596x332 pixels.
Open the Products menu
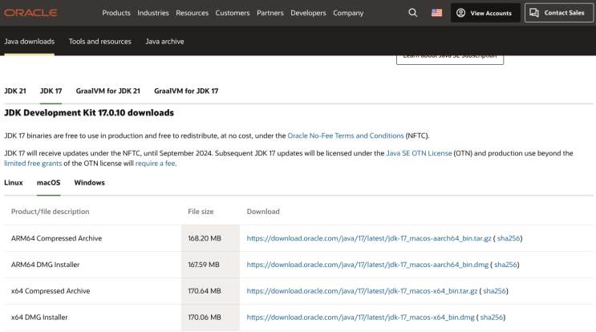coord(116,13)
